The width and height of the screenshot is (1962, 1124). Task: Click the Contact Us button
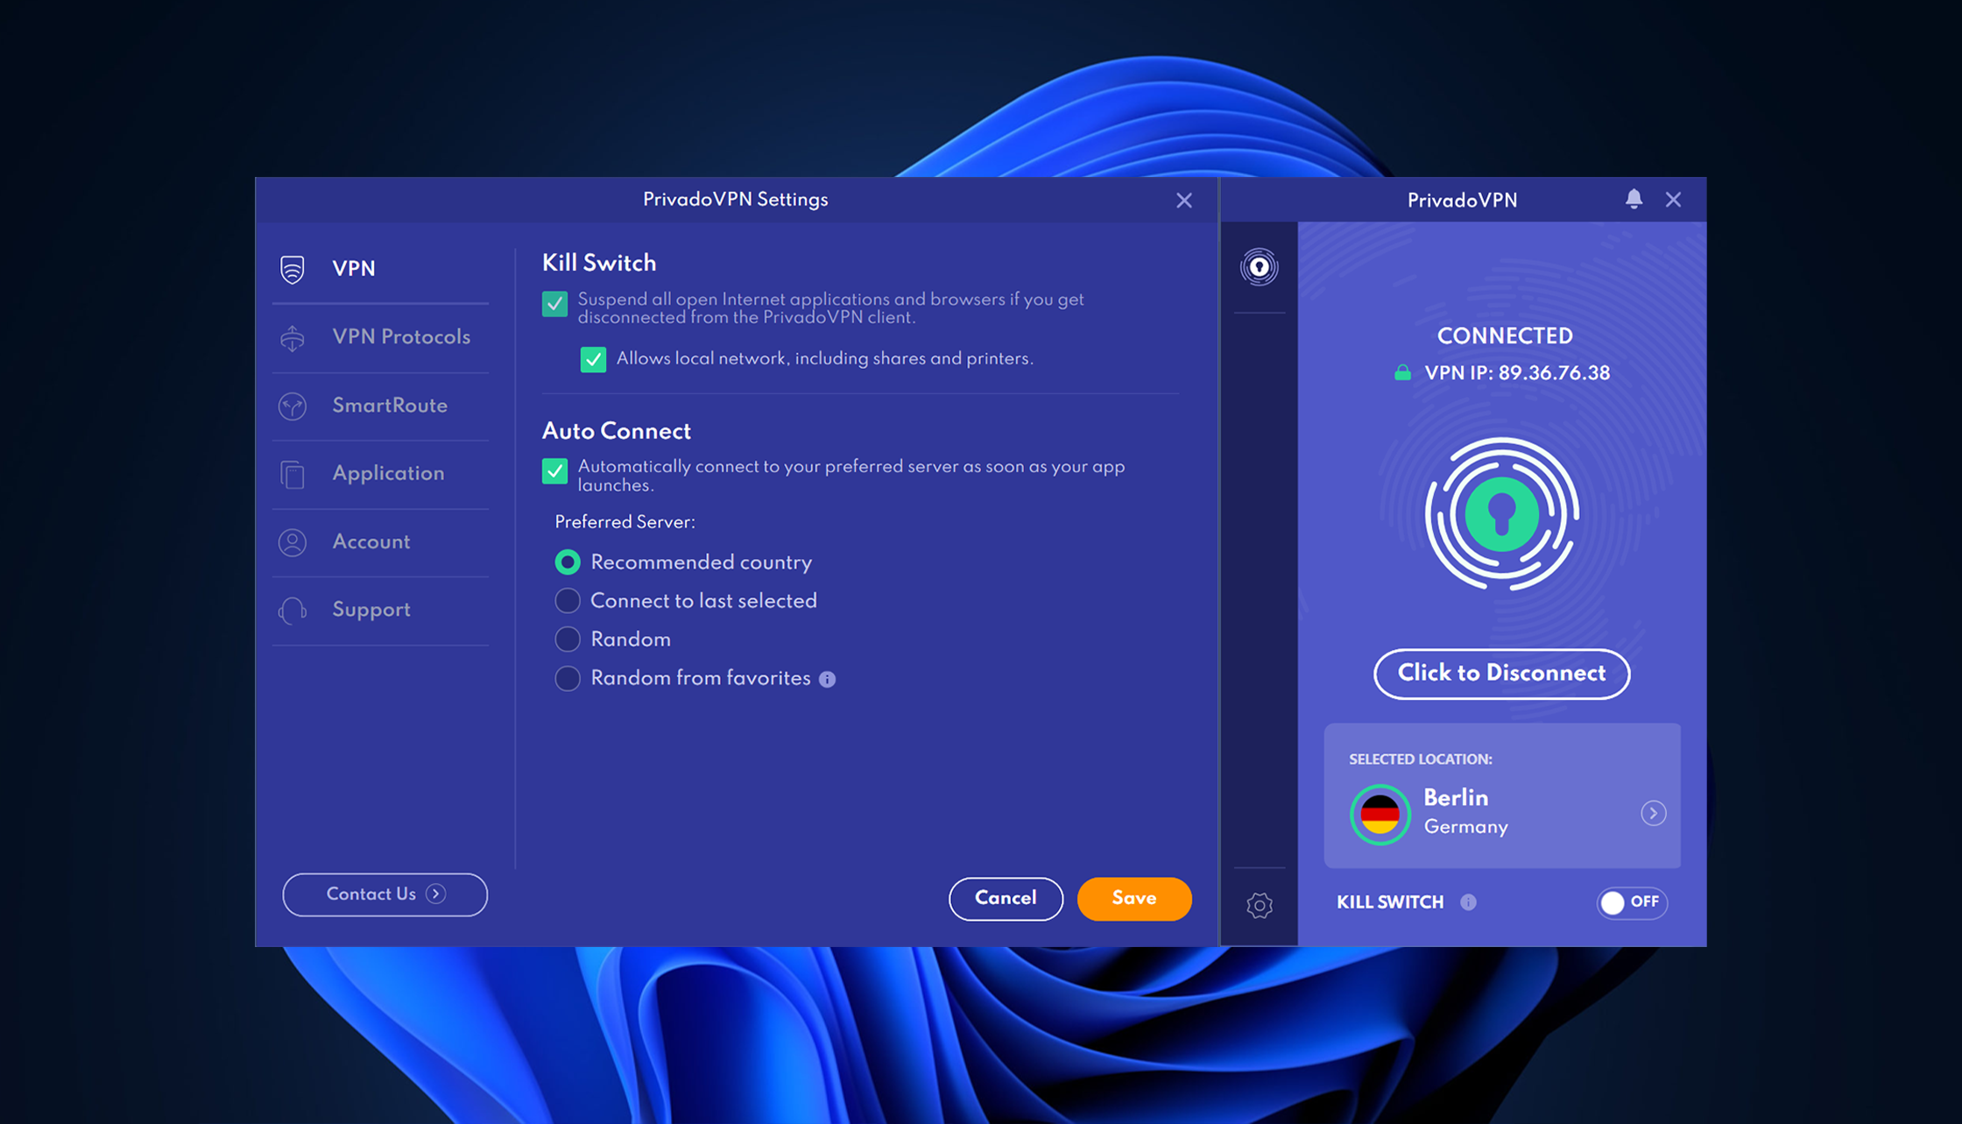[x=385, y=894]
